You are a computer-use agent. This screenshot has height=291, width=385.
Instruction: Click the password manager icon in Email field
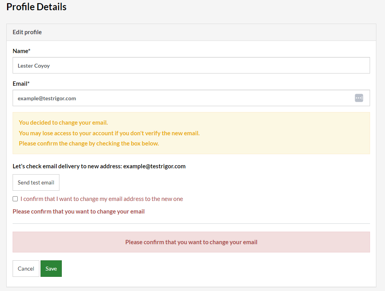359,98
